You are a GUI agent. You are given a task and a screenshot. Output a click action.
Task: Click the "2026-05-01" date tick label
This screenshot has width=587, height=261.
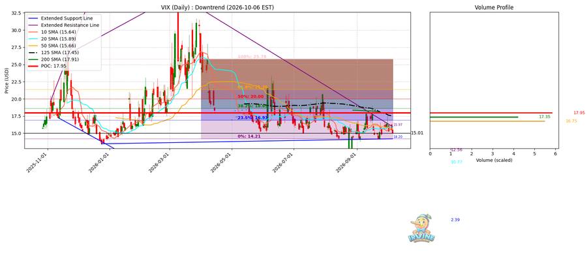[221, 162]
